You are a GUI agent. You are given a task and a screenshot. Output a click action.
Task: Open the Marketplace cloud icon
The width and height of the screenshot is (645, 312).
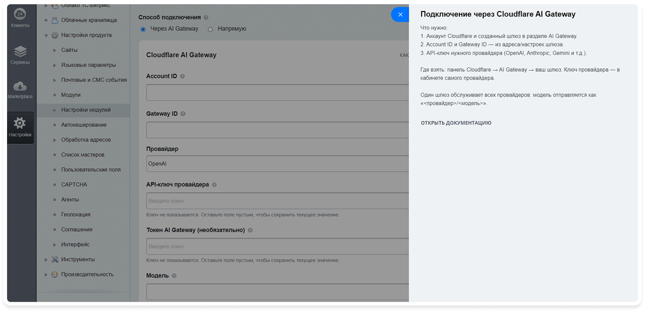20,86
